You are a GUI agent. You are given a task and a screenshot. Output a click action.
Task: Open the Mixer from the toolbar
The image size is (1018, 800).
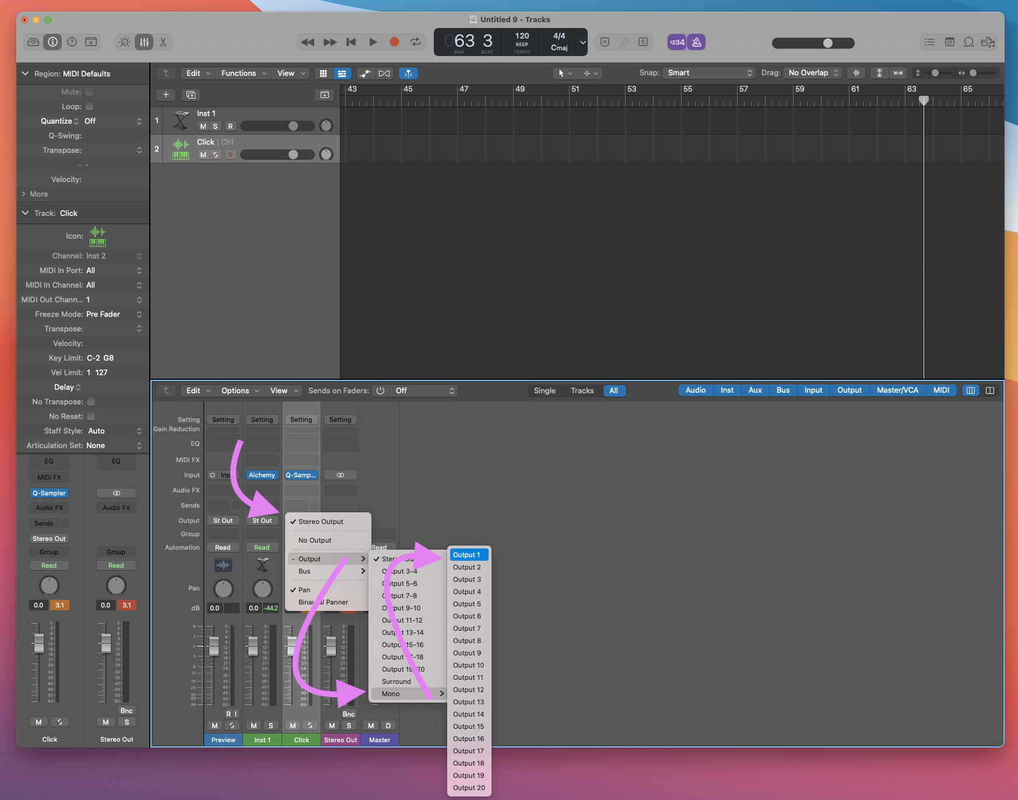(x=144, y=42)
